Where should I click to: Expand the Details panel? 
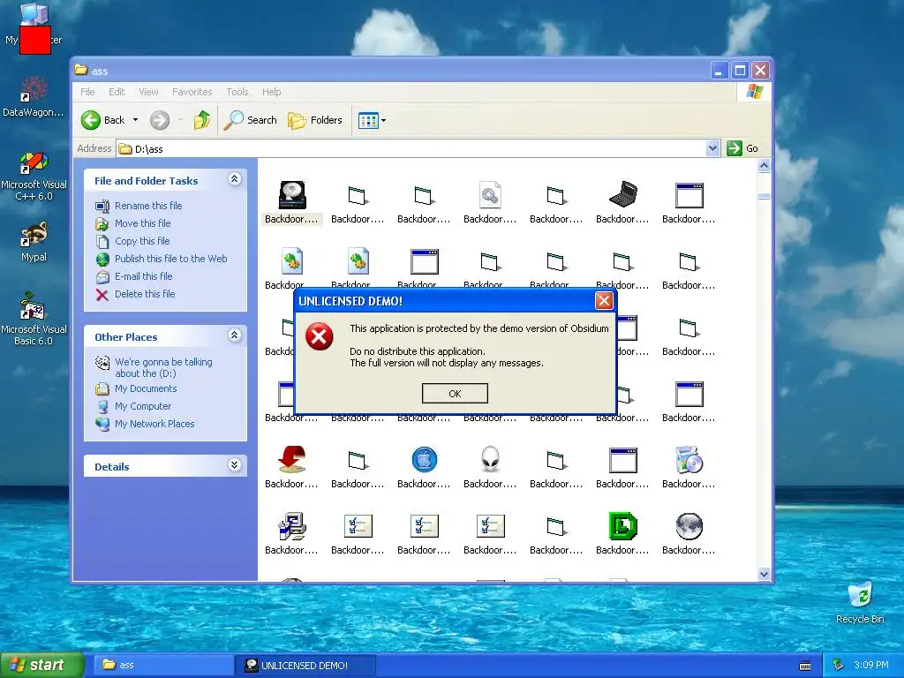tap(234, 465)
